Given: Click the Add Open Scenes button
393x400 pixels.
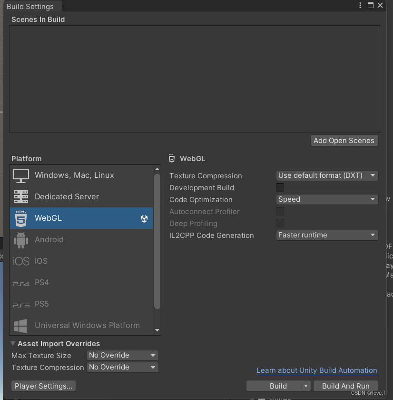Looking at the screenshot, I should (x=344, y=141).
